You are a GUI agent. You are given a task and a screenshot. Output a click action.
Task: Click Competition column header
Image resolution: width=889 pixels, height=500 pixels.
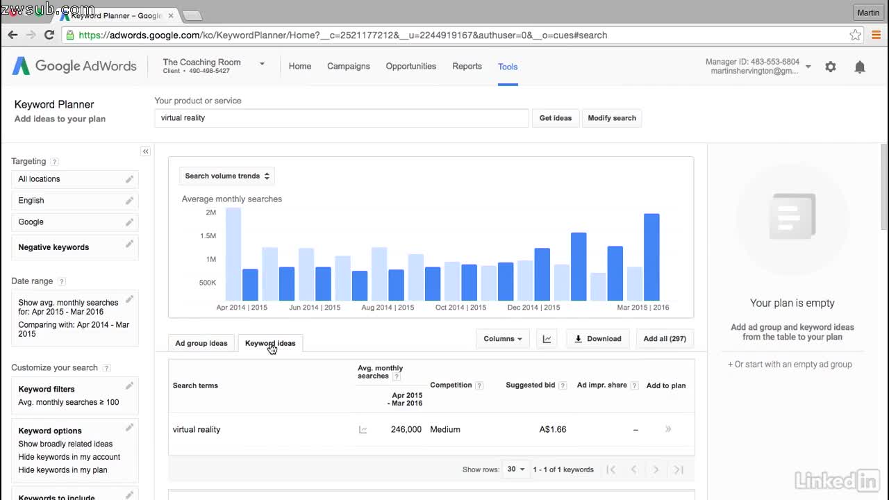451,385
